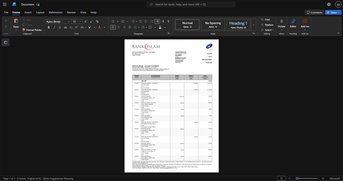Decrease paragraph indent
This screenshot has height=181, width=343.
146,22
